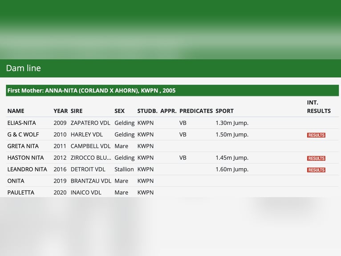The height and width of the screenshot is (256, 341).
Task: Select the G & C WOLF name
Action: click(23, 134)
